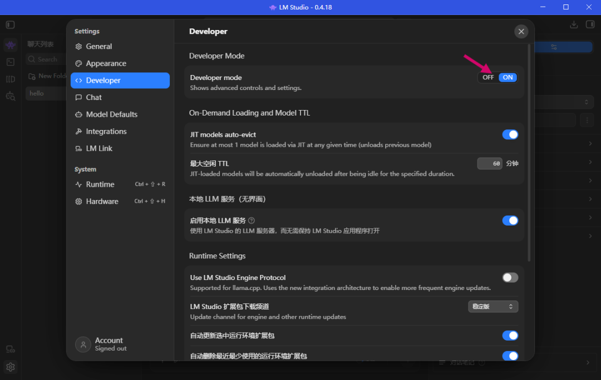Toggle 自动删除最近最少使用的运行环境扩展包 switch
This screenshot has width=601, height=380.
coord(510,356)
